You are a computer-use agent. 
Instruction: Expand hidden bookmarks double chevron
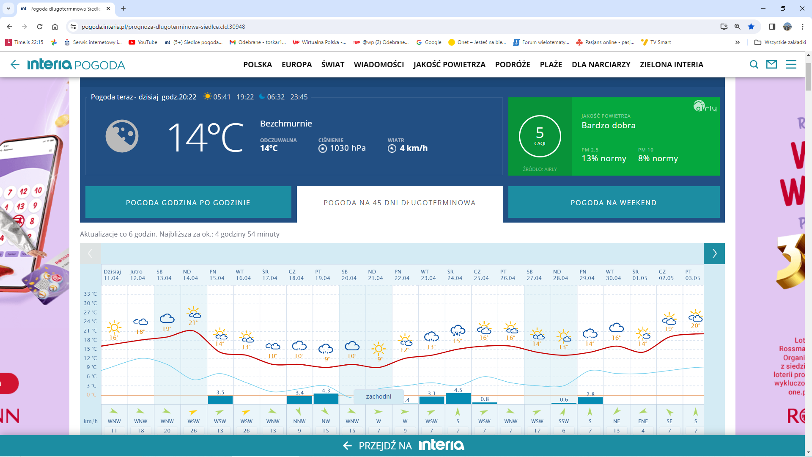pyautogui.click(x=738, y=42)
